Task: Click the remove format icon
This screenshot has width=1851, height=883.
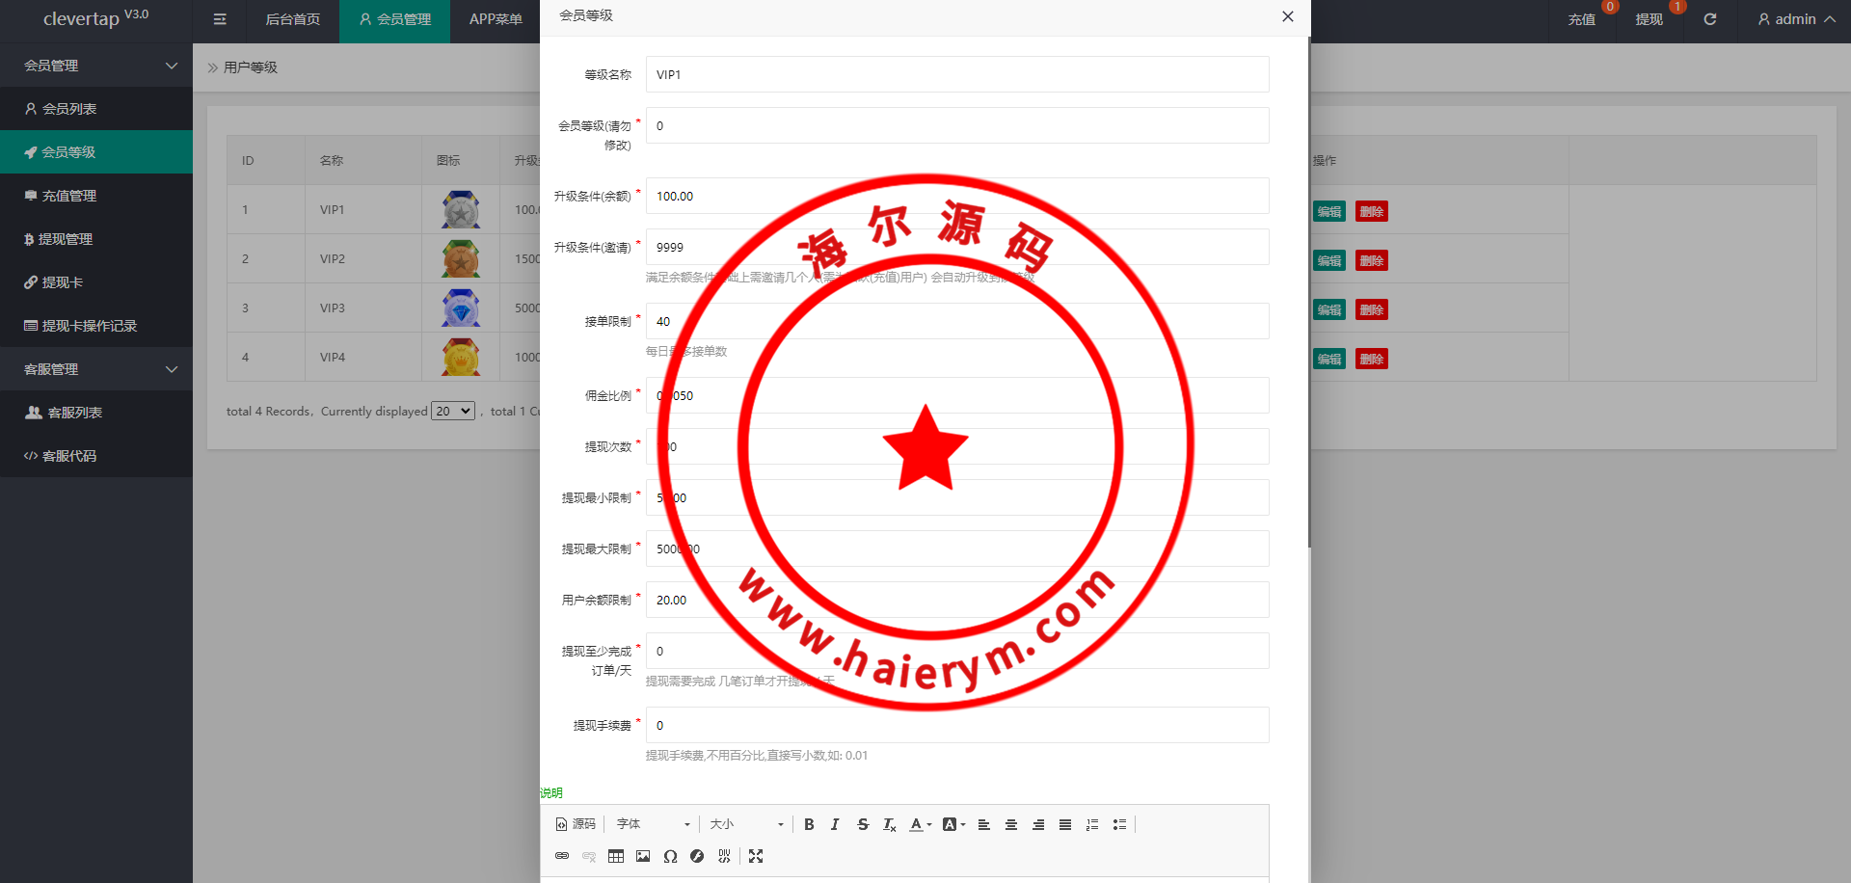Action: click(889, 824)
